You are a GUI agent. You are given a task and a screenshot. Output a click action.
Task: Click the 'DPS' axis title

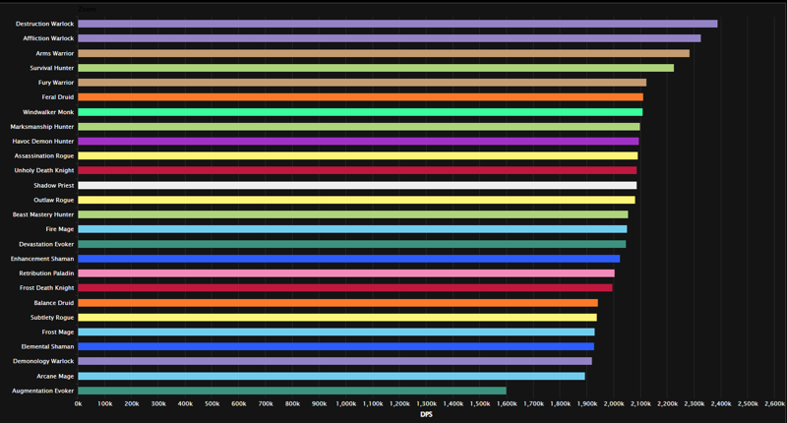click(426, 414)
